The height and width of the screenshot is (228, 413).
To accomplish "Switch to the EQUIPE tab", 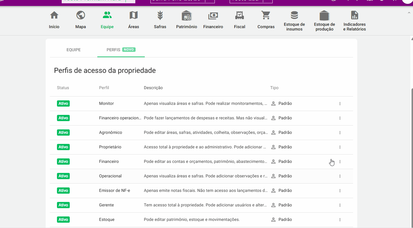I will (x=74, y=50).
